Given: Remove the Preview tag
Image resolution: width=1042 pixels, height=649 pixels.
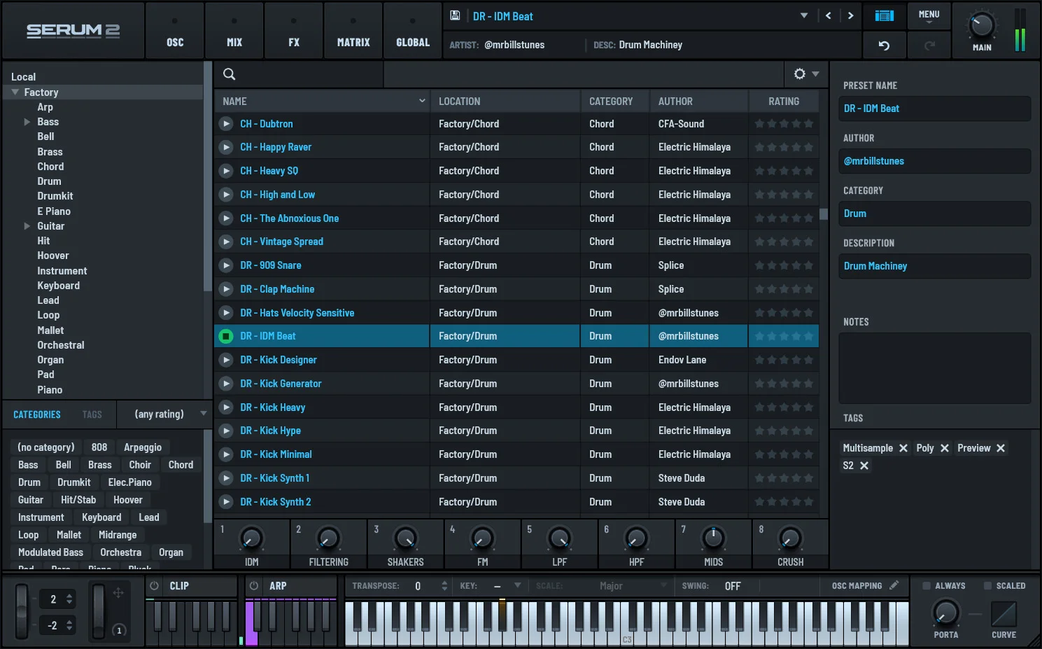Looking at the screenshot, I should (x=1001, y=448).
